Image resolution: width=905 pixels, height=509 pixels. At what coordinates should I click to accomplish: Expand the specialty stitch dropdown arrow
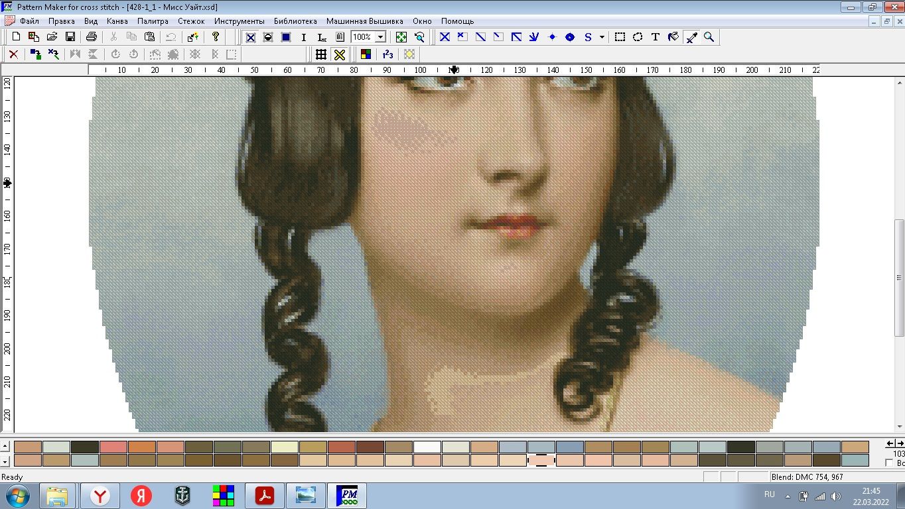pyautogui.click(x=602, y=37)
